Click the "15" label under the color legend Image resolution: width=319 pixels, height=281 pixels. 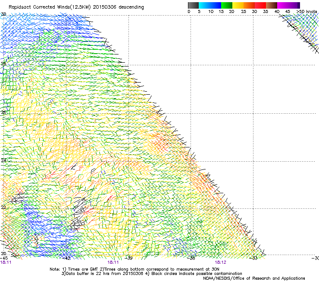click(221, 11)
